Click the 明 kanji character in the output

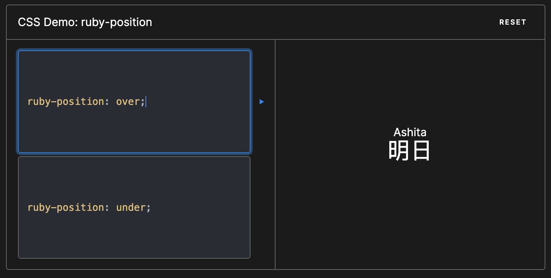coord(399,151)
